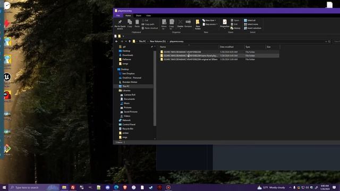Show hidden system tray icons chevron
340x191 pixels.
290,187
